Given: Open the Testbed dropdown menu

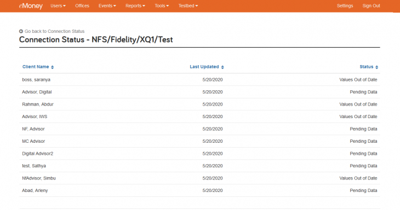Looking at the screenshot, I should pyautogui.click(x=188, y=5).
